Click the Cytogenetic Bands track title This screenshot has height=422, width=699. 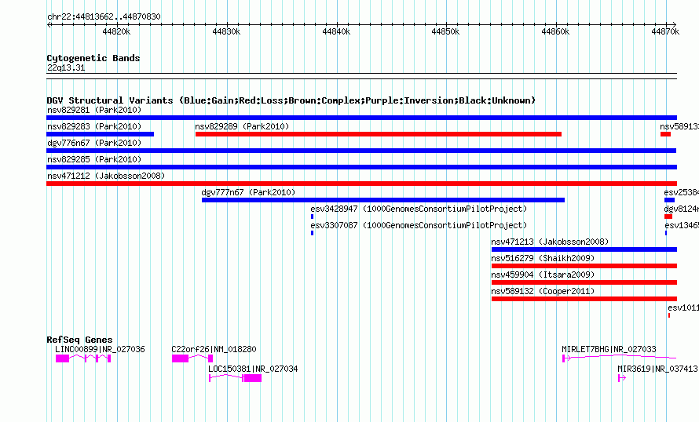coord(93,58)
